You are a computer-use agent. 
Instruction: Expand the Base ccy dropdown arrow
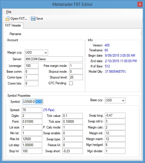(x=123, y=100)
